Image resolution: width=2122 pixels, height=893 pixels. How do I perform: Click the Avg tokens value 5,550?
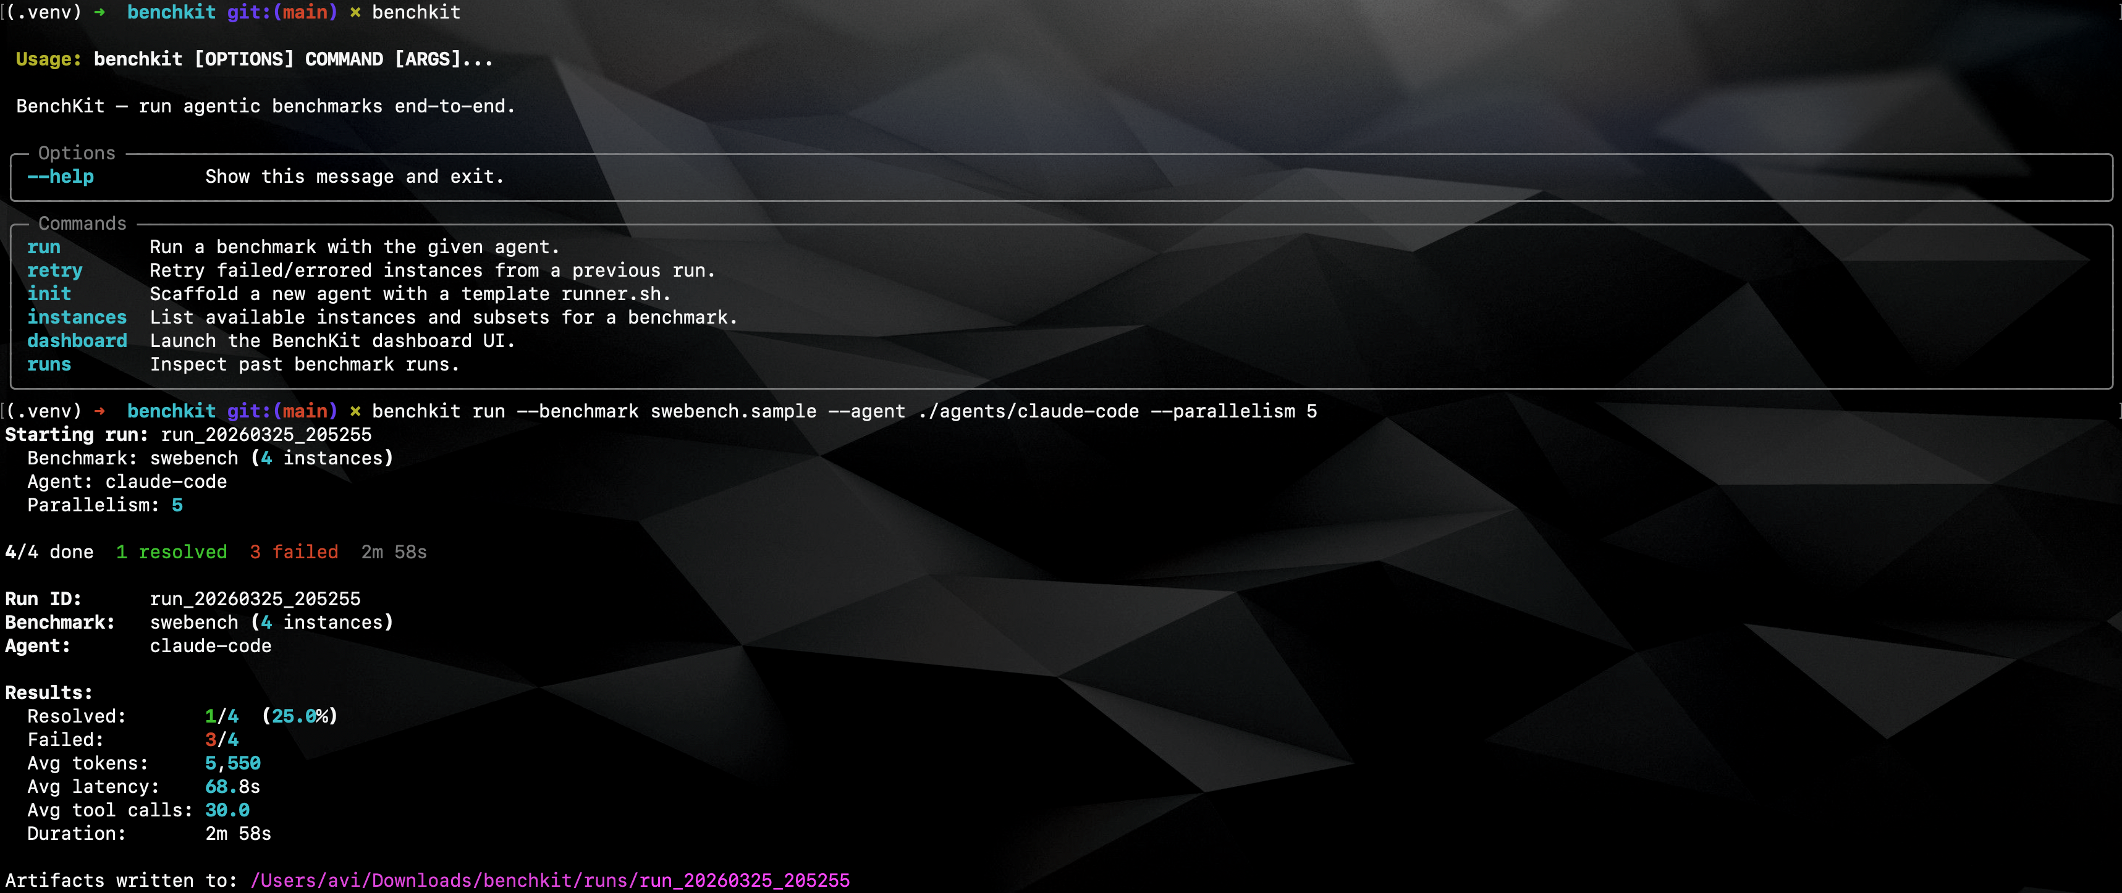232,763
